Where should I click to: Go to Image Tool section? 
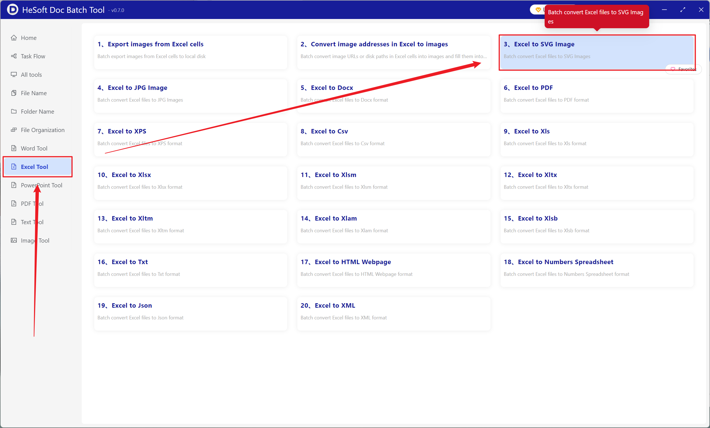point(37,241)
